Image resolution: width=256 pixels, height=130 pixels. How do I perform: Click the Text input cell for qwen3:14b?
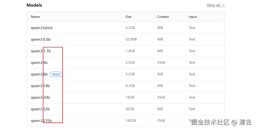pos(192,86)
